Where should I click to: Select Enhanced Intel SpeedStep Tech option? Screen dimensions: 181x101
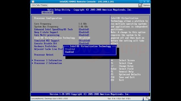(53, 29)
